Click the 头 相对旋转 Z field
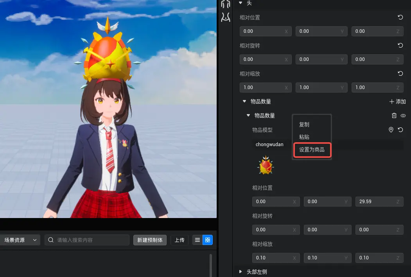Image resolution: width=411 pixels, height=277 pixels. pos(377,59)
